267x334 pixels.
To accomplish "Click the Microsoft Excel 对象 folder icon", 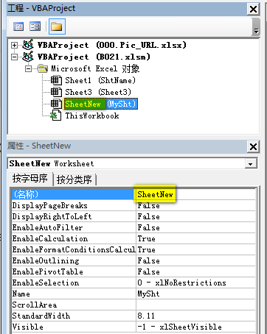I will coord(43,68).
